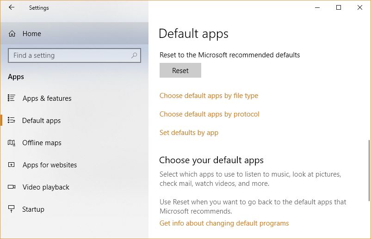Click the Apps for websites icon
This screenshot has width=371, height=239.
pos(12,165)
